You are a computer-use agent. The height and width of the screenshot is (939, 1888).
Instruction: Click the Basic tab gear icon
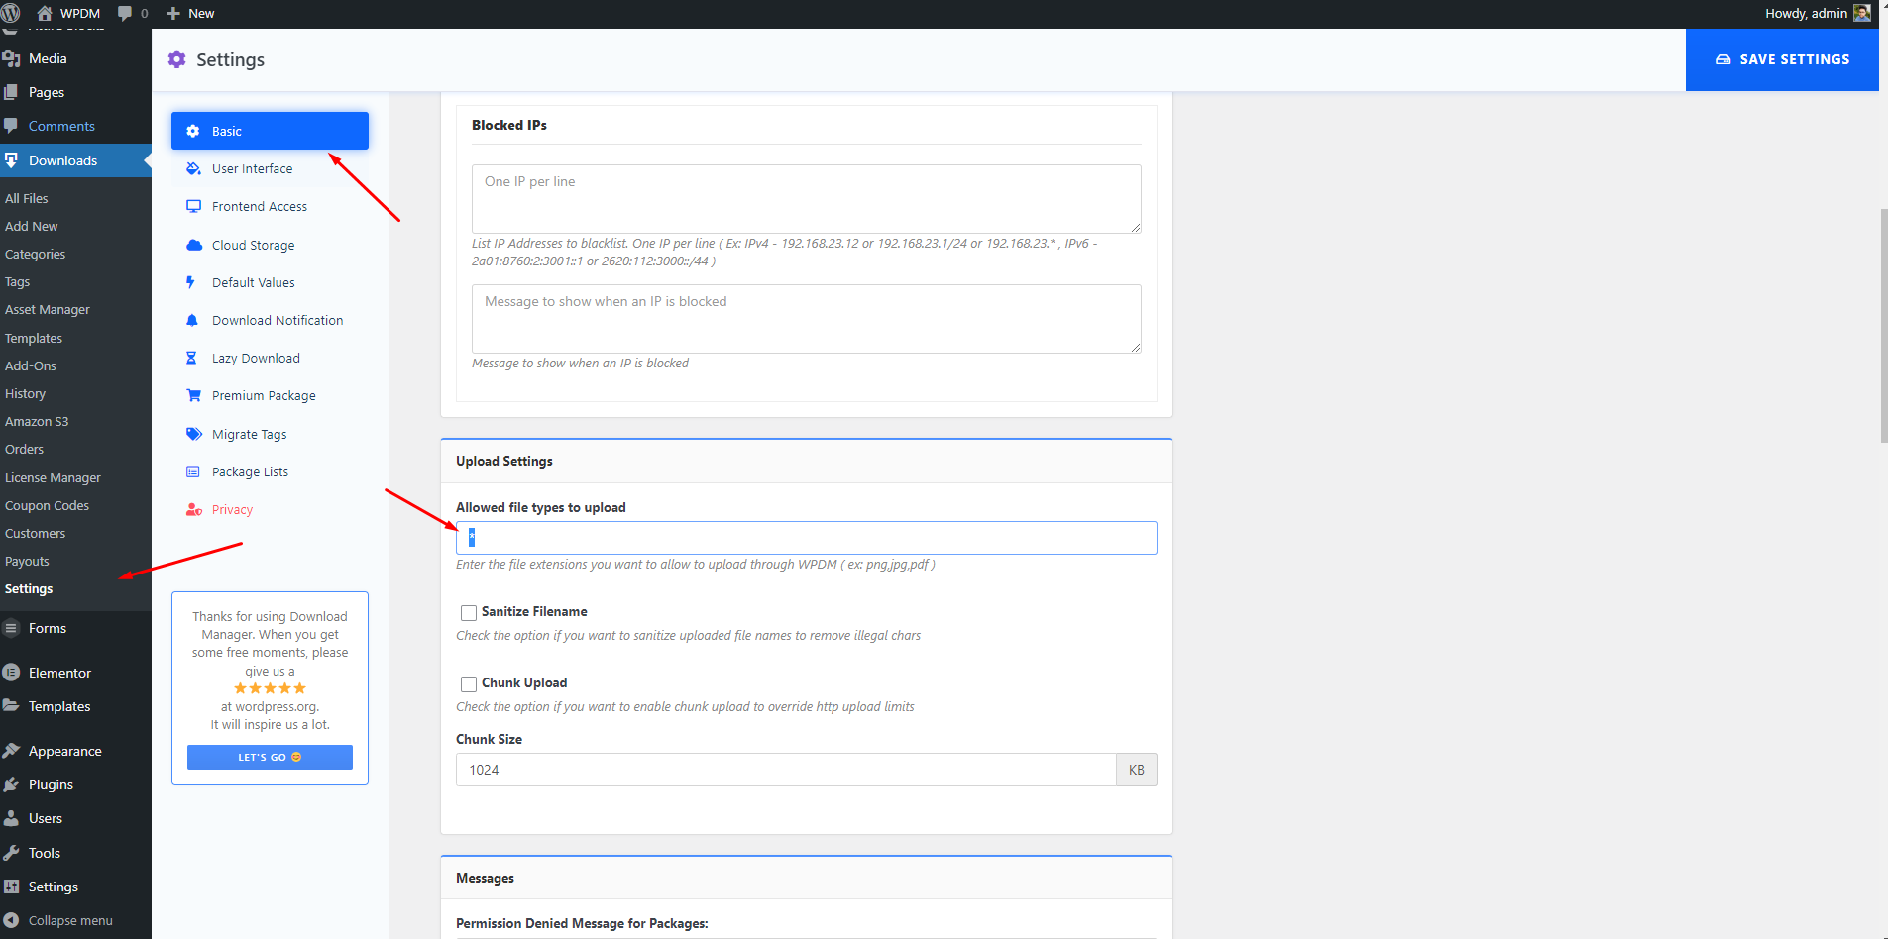193,131
